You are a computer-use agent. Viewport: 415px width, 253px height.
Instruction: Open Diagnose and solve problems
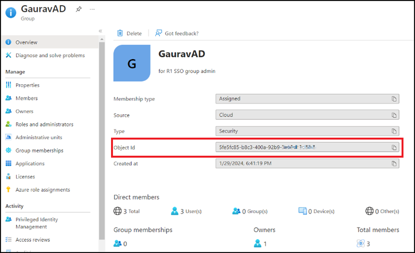pos(50,55)
